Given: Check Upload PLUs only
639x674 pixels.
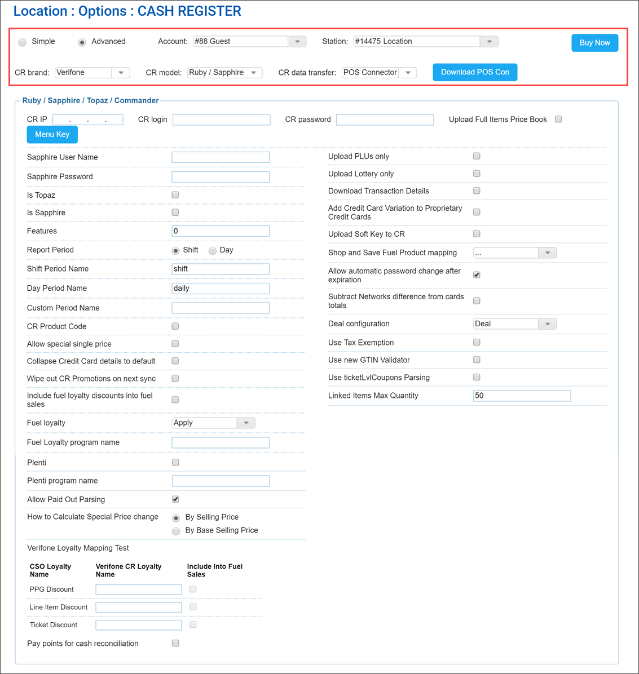Looking at the screenshot, I should [477, 156].
